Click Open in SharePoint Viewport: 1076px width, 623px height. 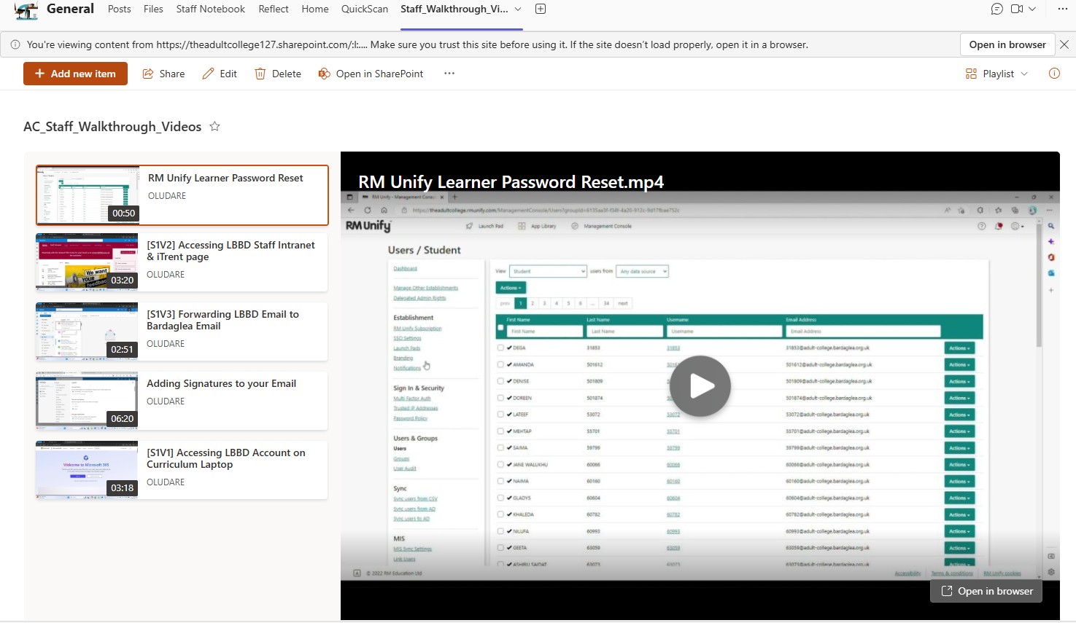(371, 74)
